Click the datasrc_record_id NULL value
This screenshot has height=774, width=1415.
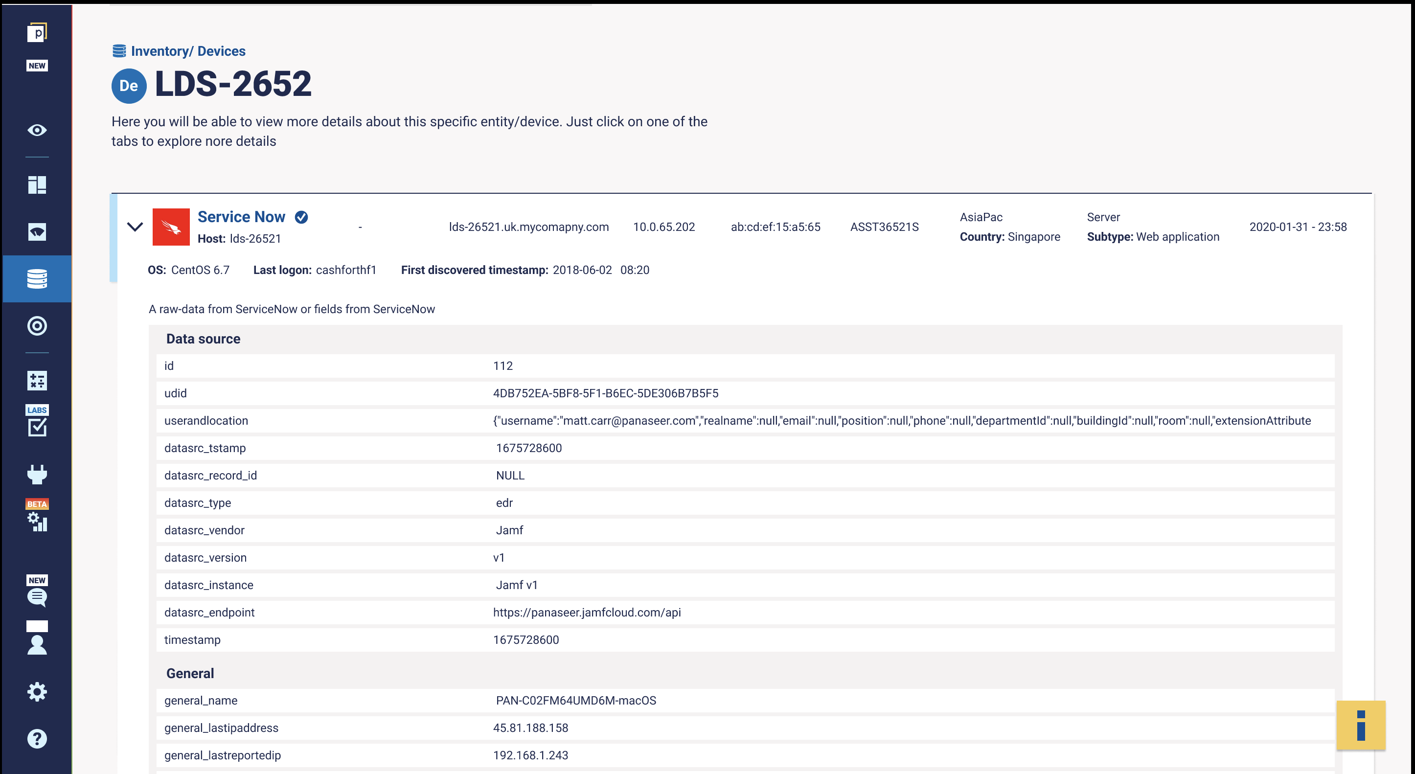click(510, 476)
